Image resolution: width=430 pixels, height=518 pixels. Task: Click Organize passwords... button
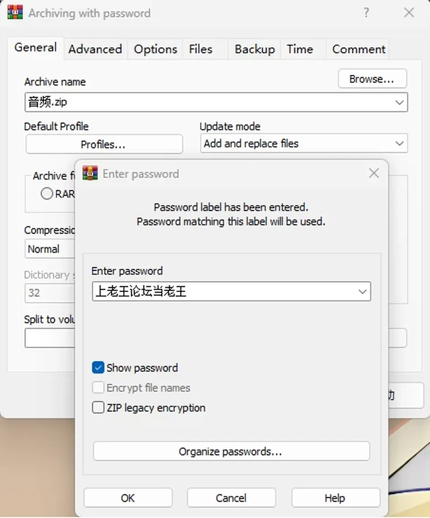coord(231,451)
